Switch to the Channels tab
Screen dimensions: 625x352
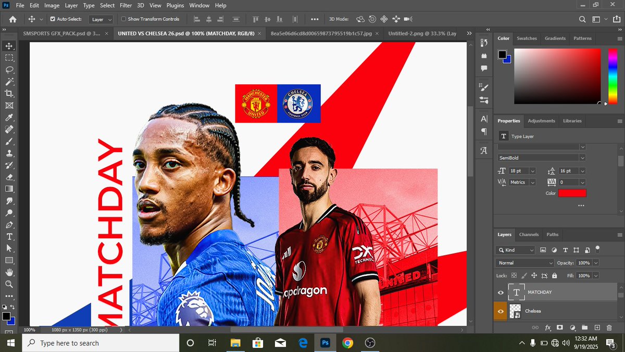click(529, 235)
